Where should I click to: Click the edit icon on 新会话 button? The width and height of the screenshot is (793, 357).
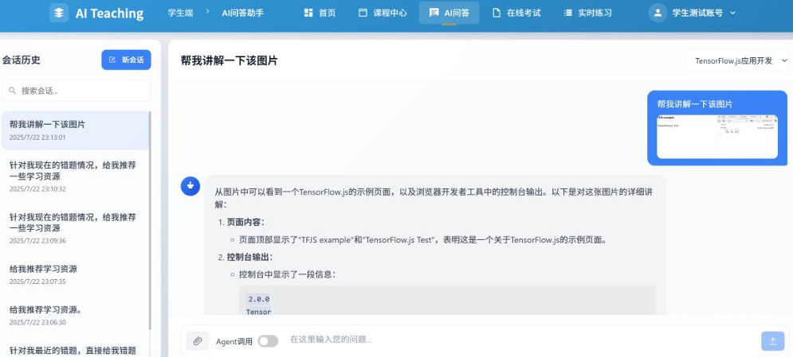click(x=112, y=60)
